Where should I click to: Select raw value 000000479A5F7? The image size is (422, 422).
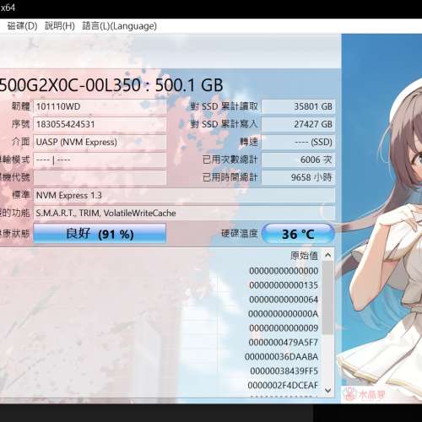[x=284, y=343]
